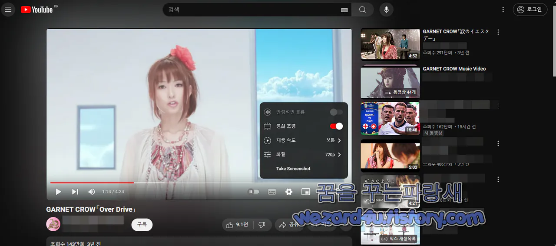Click the 영화 조명 screen icon
The width and height of the screenshot is (556, 246).
coord(268,126)
